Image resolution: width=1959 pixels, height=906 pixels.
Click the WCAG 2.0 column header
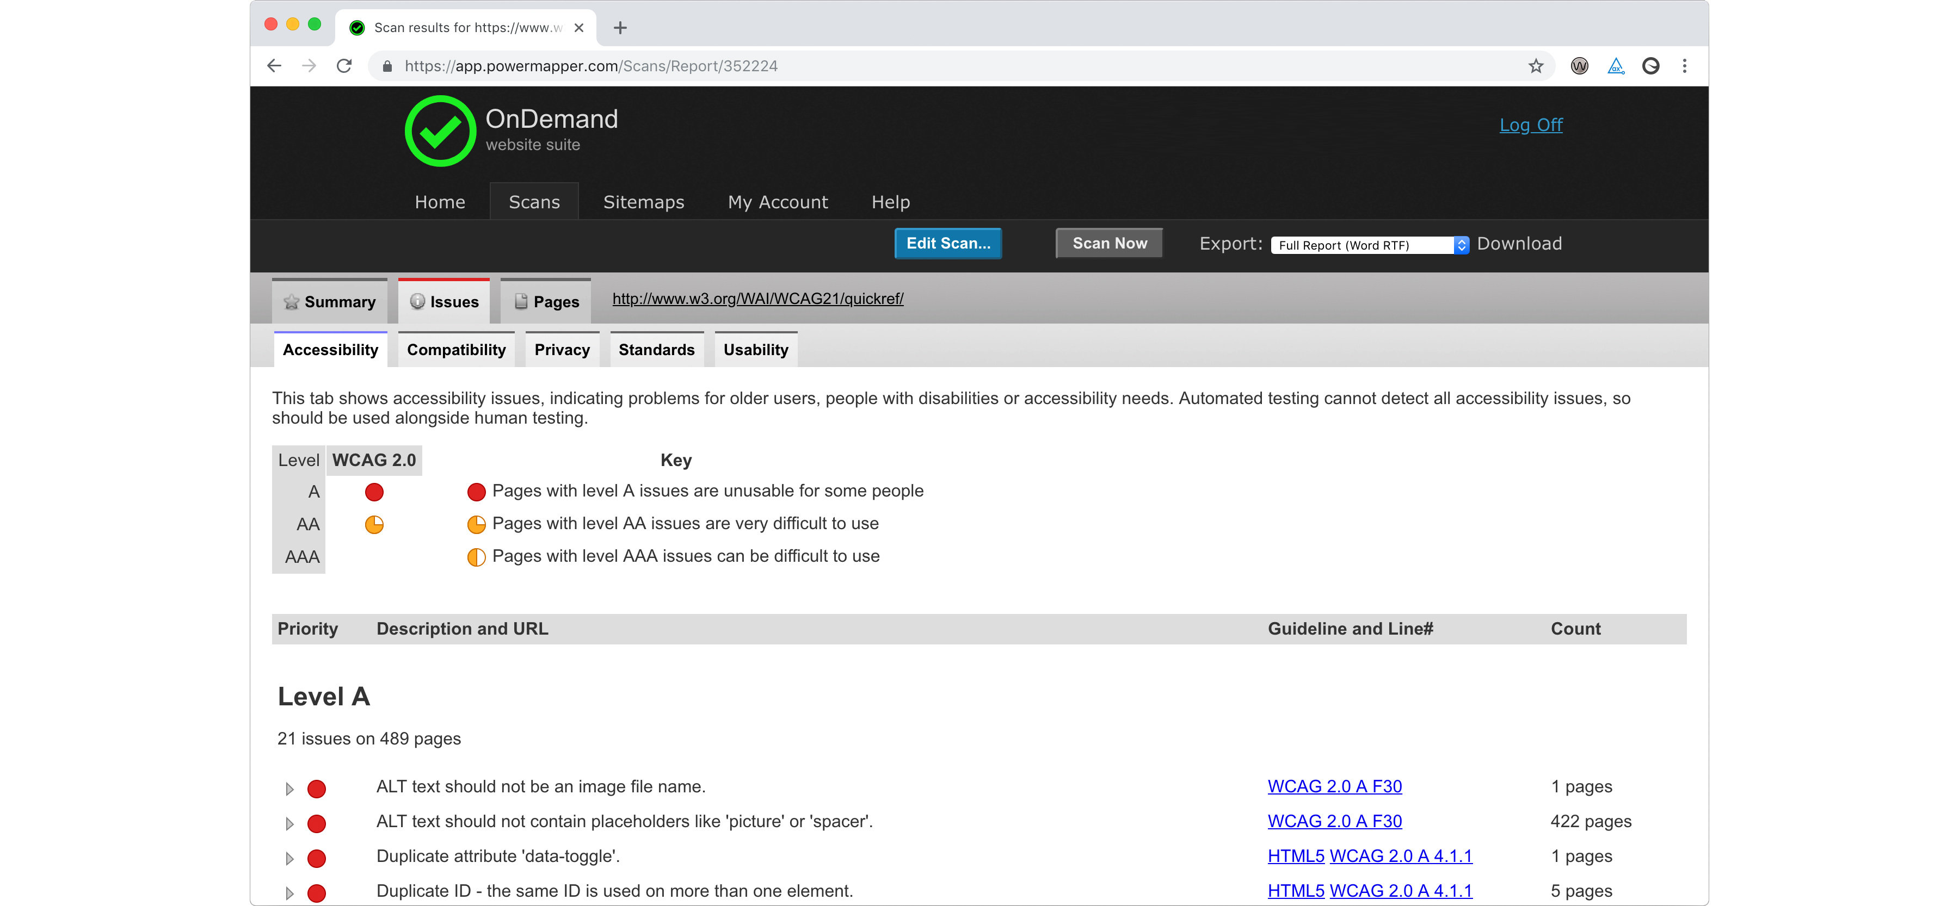[x=373, y=461]
